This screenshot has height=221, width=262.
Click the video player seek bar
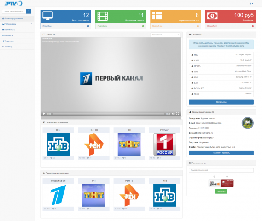[x=109, y=114]
